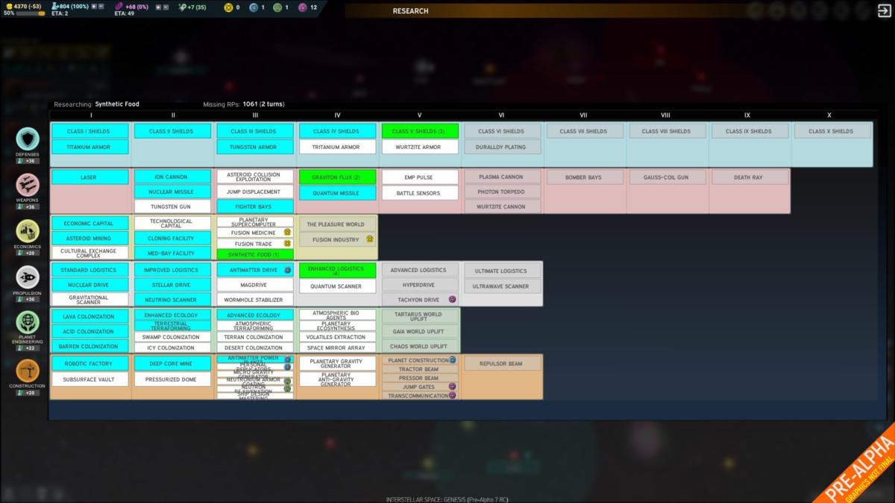Click the purple culture resource icon
Image resolution: width=895 pixels, height=503 pixels.
119,7
